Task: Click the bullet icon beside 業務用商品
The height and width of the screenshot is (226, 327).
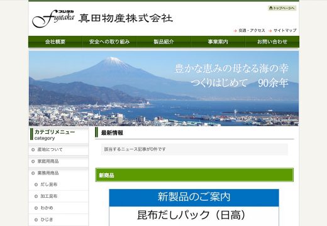Action: (33, 173)
